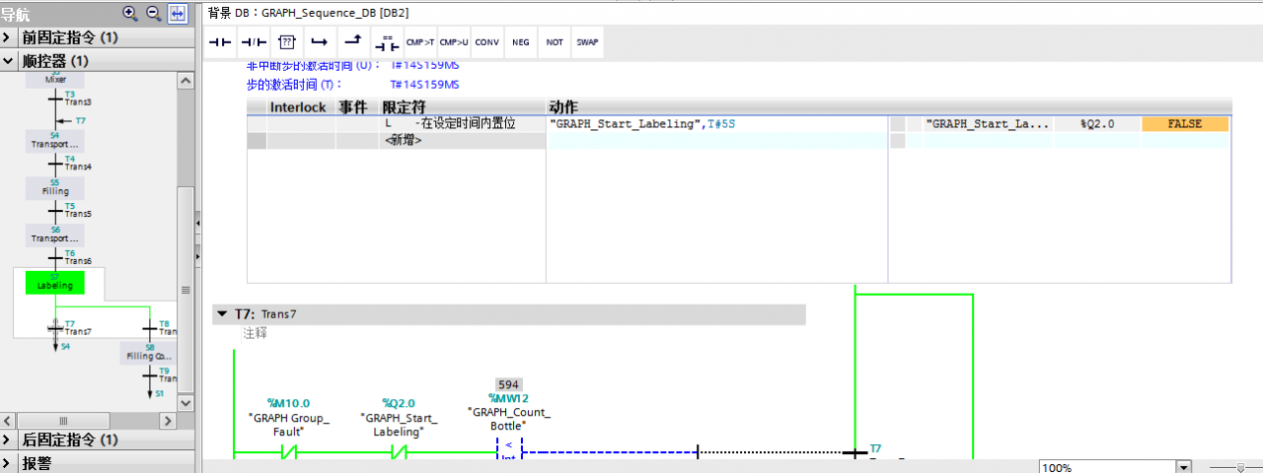Viewport: 1263px width, 473px height.
Task: Zoom out on the navigation view
Action: point(153,13)
